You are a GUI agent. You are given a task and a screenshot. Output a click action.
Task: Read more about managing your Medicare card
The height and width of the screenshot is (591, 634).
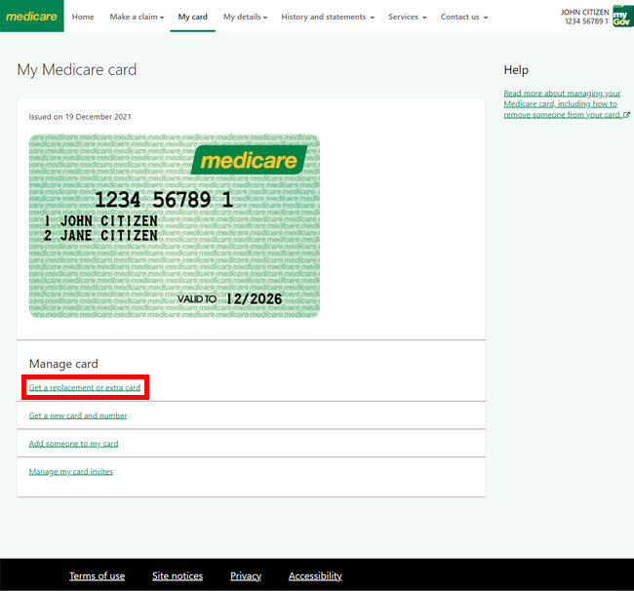click(566, 104)
